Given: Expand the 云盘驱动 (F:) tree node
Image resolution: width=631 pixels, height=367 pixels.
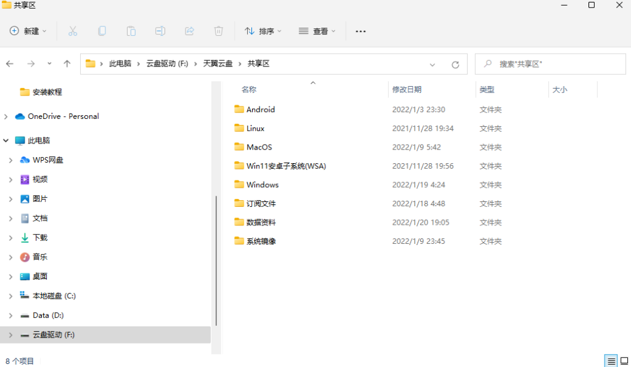Looking at the screenshot, I should point(10,335).
